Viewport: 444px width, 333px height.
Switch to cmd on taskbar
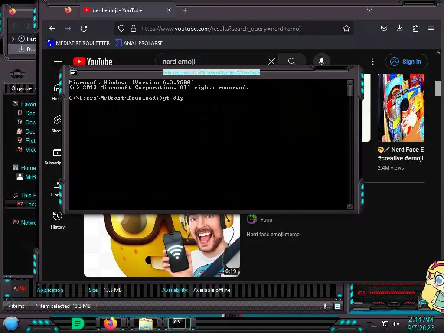tap(179, 323)
